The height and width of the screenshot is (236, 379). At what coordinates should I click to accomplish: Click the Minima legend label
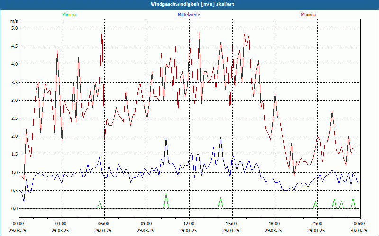click(69, 15)
